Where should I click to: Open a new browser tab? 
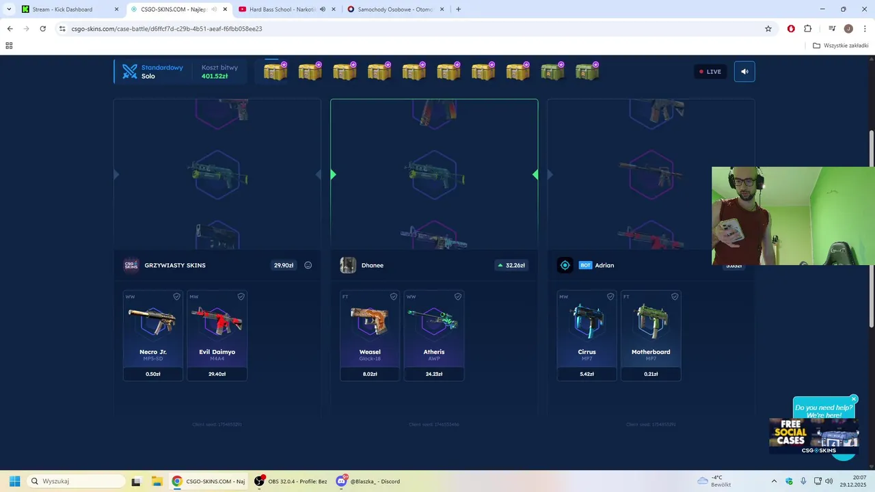(x=458, y=10)
